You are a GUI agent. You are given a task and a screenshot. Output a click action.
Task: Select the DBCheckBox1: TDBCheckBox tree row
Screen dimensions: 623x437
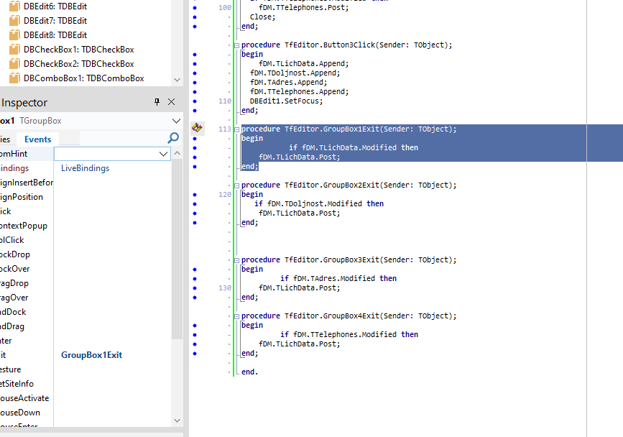[x=78, y=50]
